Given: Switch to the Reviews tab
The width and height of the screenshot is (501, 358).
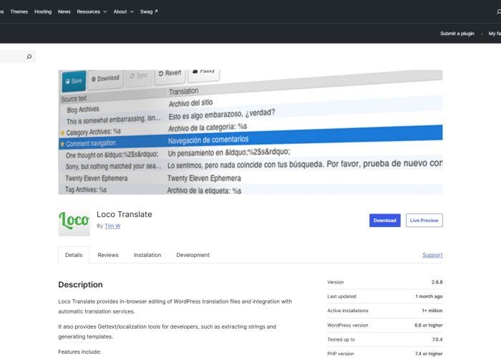Looking at the screenshot, I should [108, 255].
